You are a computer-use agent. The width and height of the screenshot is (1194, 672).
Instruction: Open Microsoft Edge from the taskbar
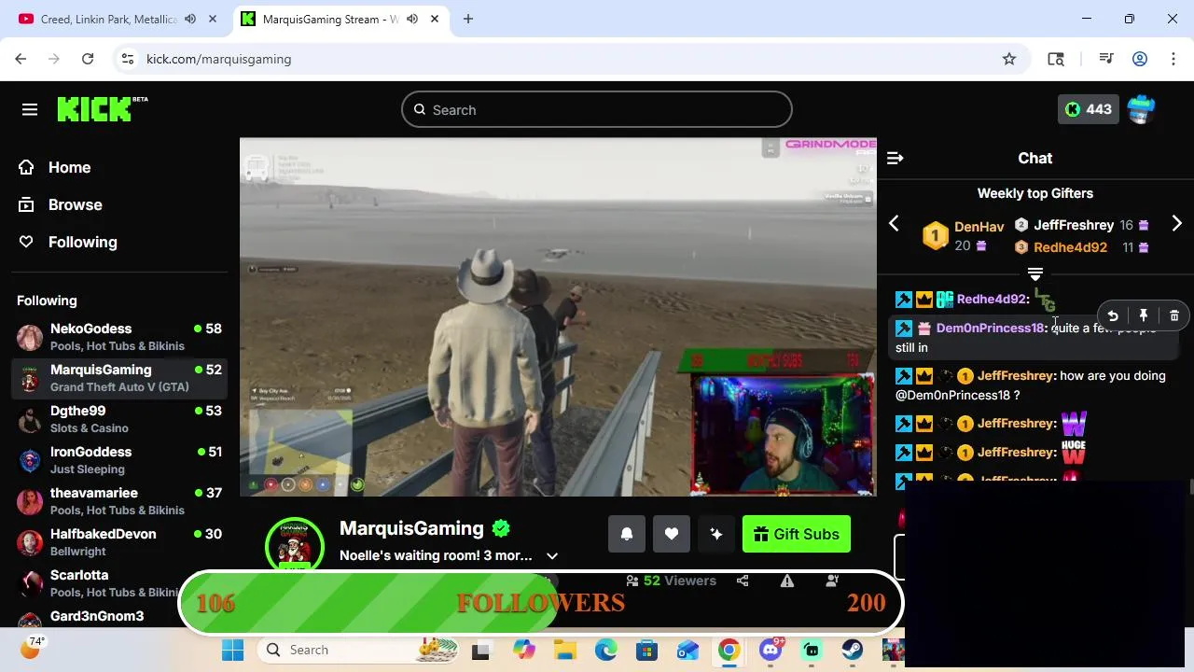tap(606, 650)
